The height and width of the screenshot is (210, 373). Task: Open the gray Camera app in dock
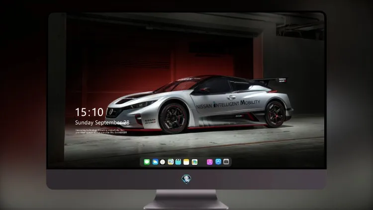226,162
